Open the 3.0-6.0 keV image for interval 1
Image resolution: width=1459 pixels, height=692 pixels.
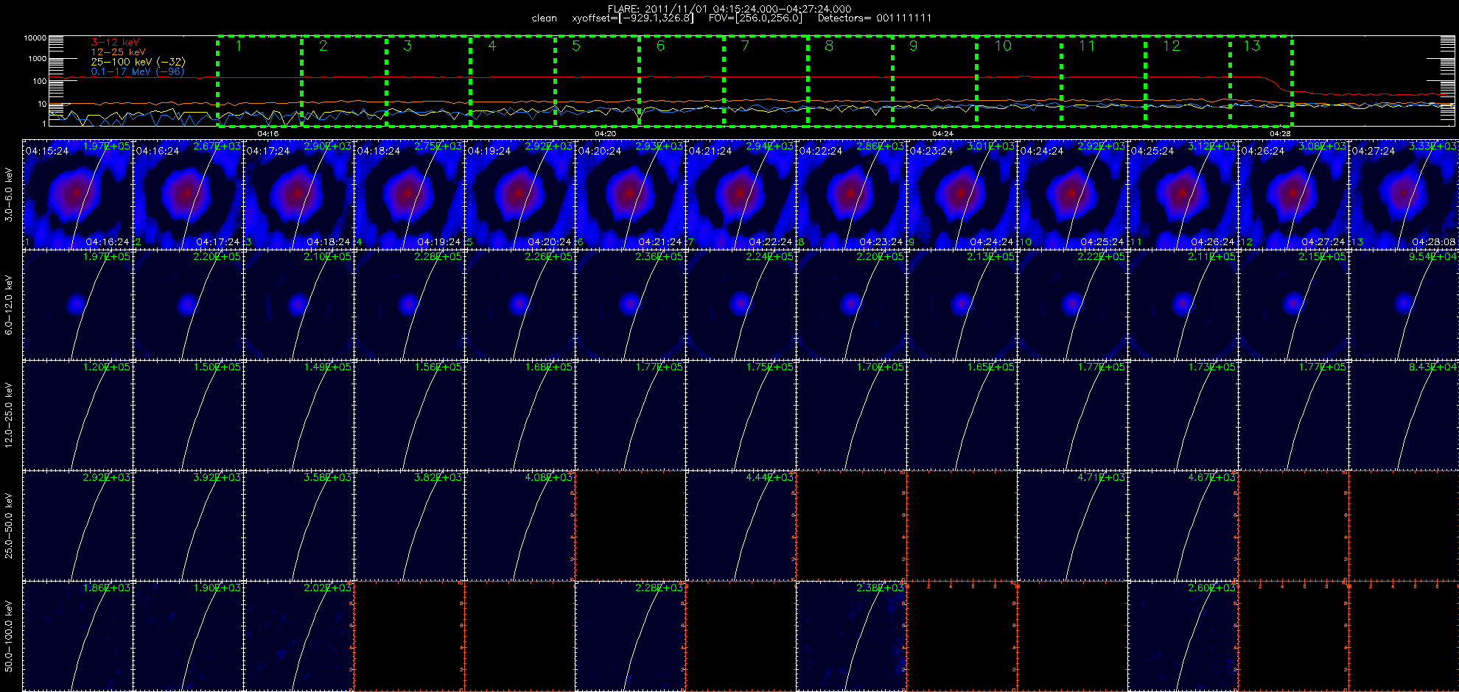(77, 194)
